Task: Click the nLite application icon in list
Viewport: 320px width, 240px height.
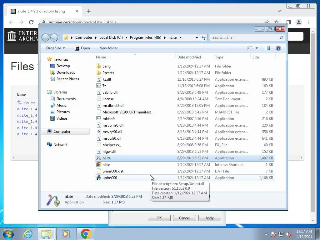Action: (x=99, y=158)
